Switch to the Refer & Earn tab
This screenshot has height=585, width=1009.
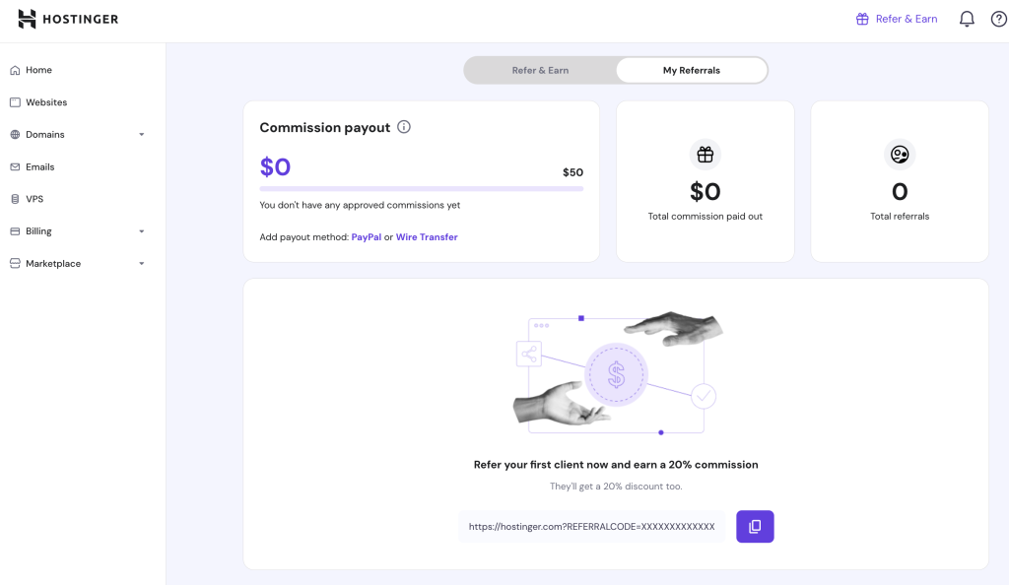tap(540, 70)
